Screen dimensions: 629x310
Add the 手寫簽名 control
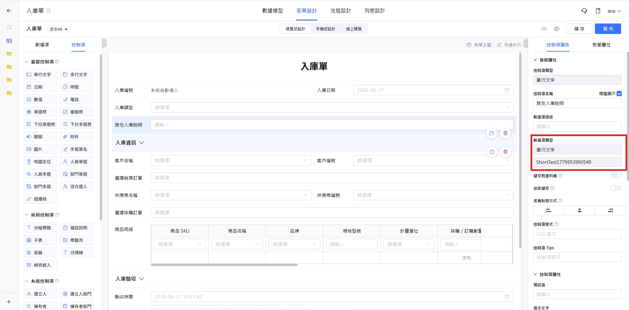click(x=77, y=149)
